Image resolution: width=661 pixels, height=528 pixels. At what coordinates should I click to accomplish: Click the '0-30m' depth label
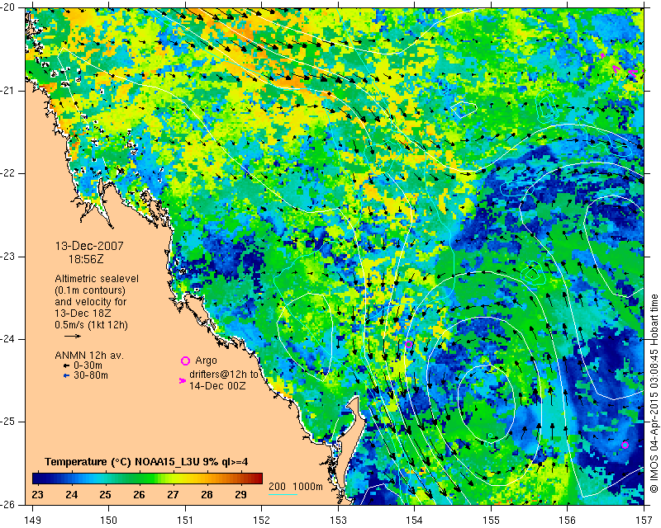click(88, 365)
